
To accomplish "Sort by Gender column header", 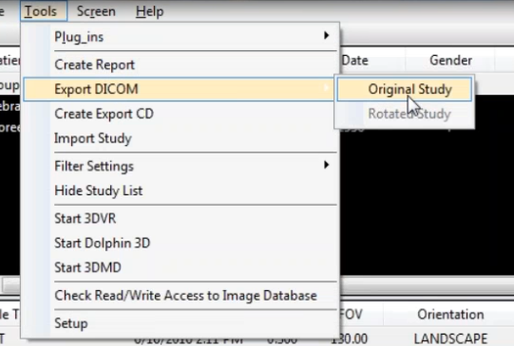I will (450, 60).
